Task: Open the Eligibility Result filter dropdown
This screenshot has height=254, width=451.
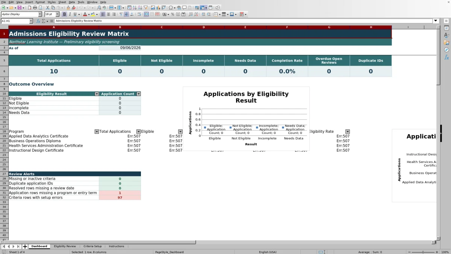Action: point(97,94)
